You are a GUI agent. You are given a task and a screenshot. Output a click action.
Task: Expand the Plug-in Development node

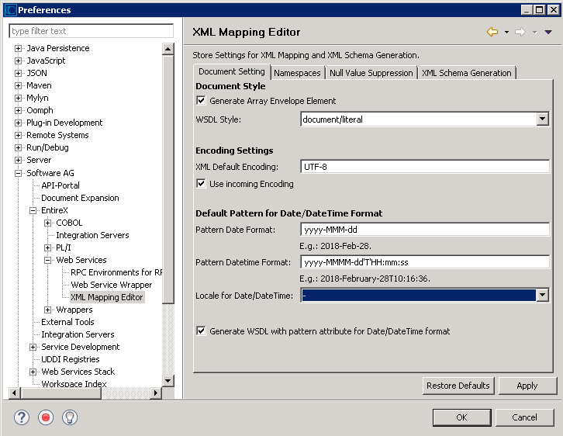[18, 123]
